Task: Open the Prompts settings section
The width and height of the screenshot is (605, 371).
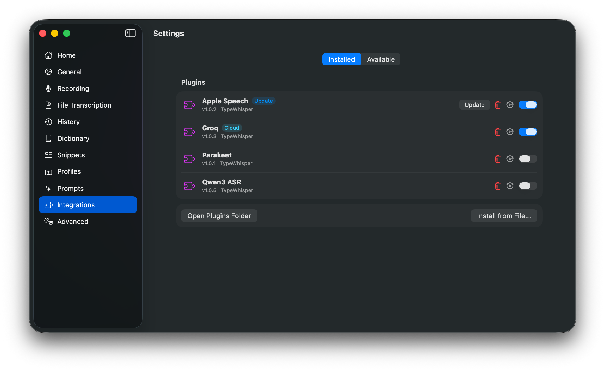Action: (x=70, y=188)
